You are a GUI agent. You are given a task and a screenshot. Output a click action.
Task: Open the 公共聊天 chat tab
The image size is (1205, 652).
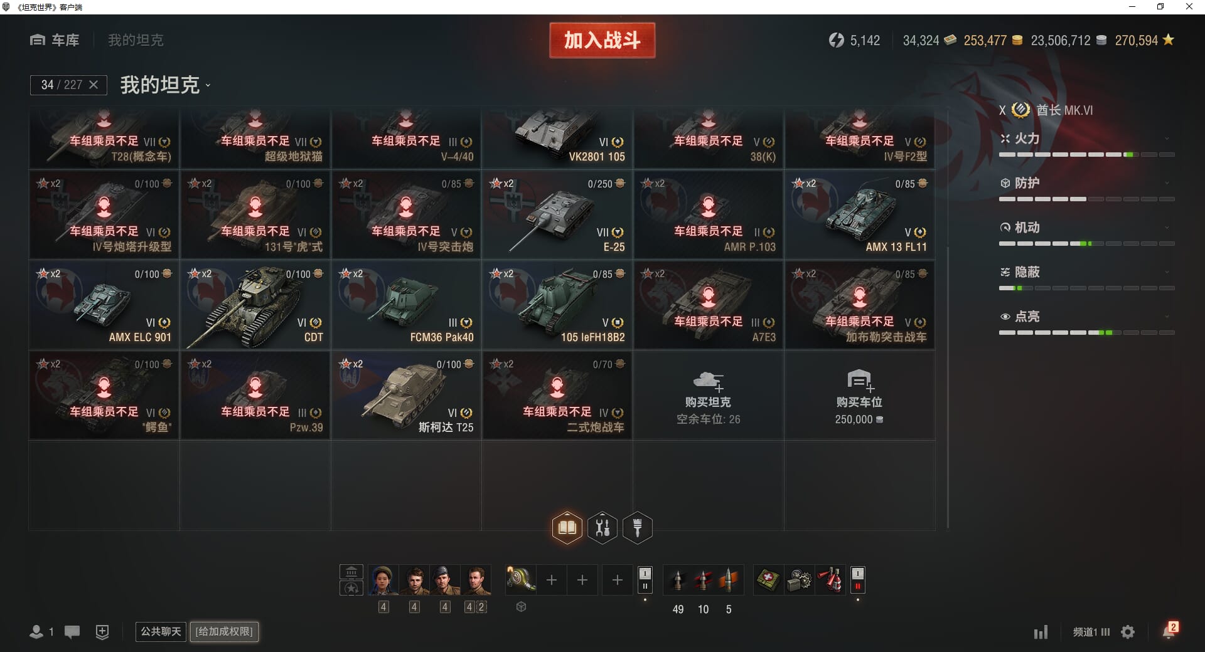coord(161,631)
